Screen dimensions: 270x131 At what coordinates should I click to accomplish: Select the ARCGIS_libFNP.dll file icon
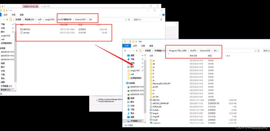coord(151,103)
